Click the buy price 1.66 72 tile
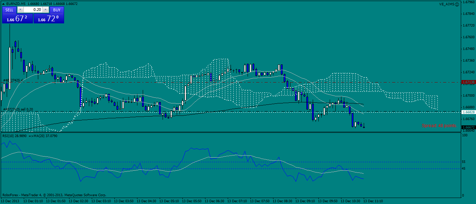Screen dimensions: 476x204 coord(49,19)
